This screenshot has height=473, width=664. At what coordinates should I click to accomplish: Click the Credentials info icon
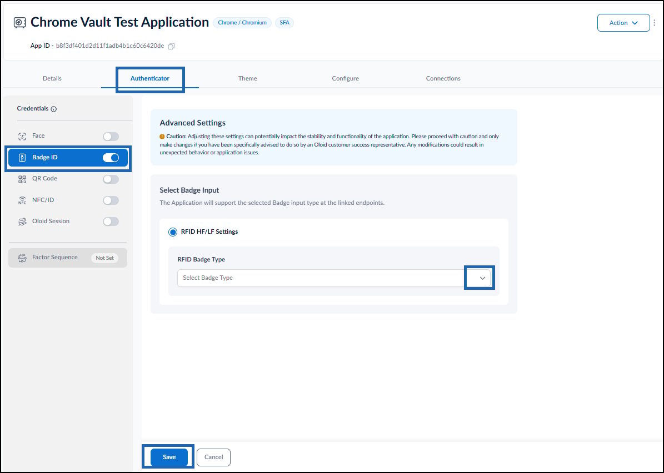click(54, 109)
